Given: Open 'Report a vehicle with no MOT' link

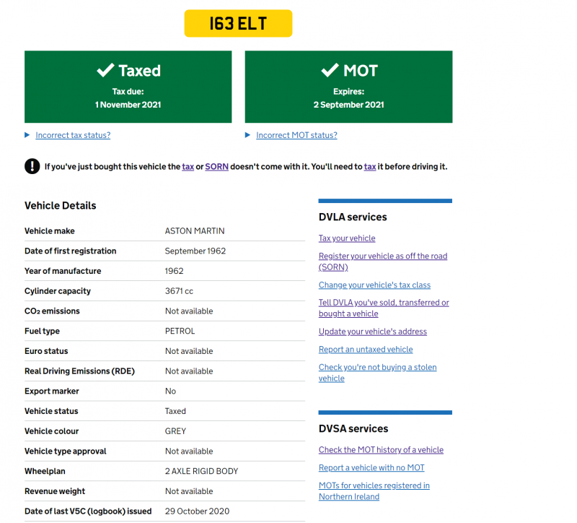Looking at the screenshot, I should (371, 467).
